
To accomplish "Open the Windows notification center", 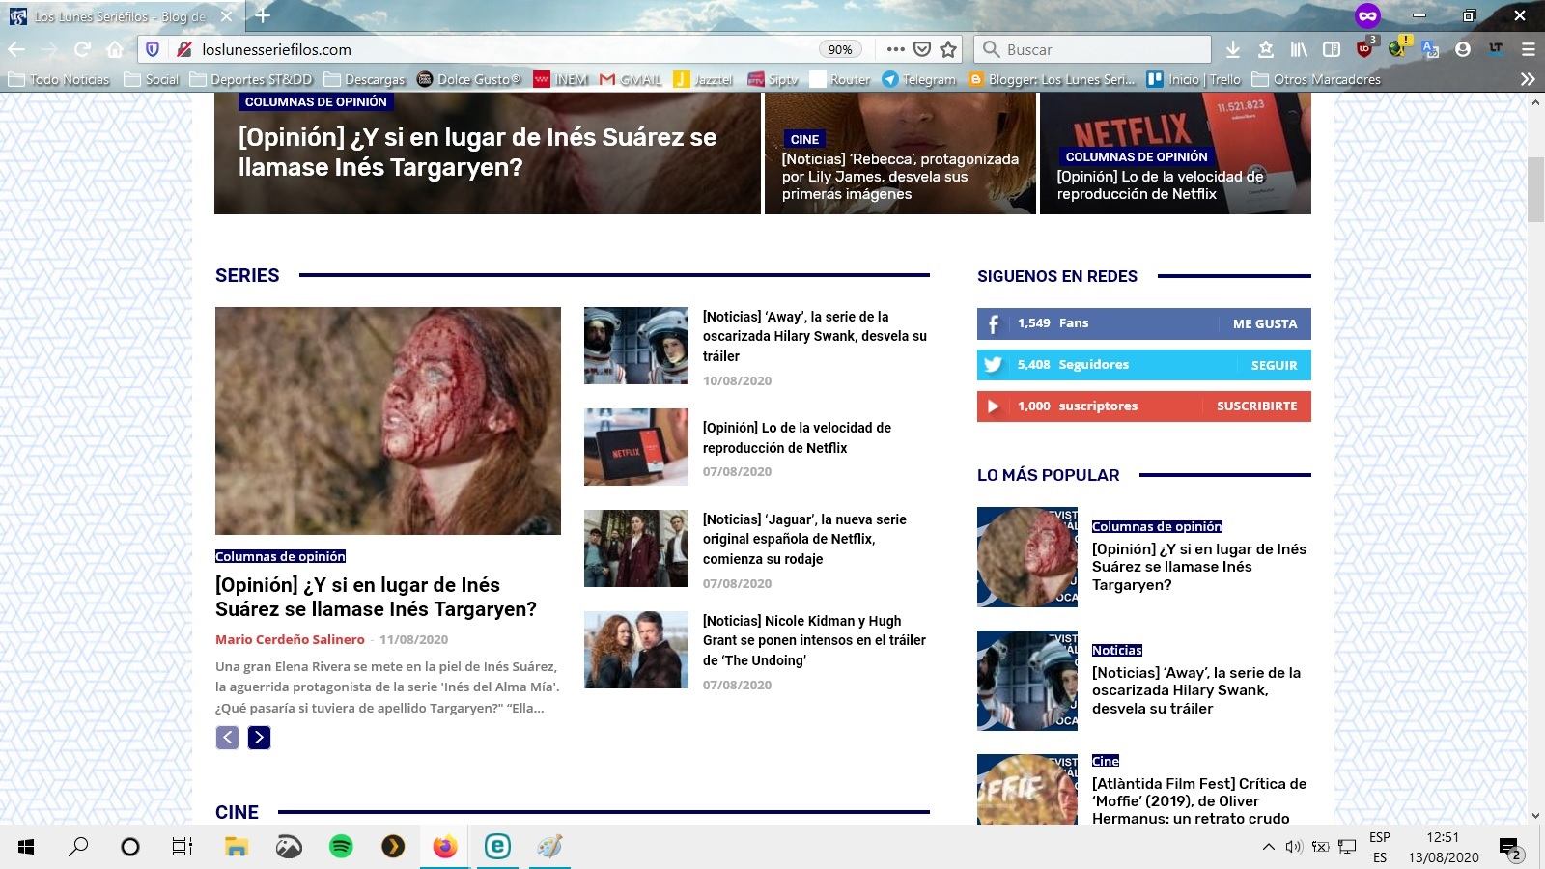I will [1509, 848].
